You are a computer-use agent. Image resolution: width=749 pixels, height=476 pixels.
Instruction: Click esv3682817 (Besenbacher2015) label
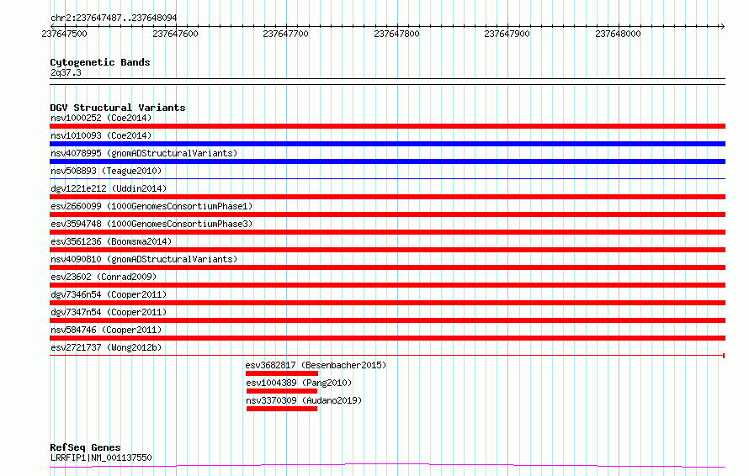coord(316,365)
